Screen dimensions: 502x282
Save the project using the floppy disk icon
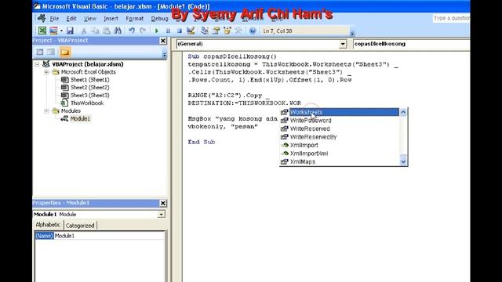click(x=70, y=31)
